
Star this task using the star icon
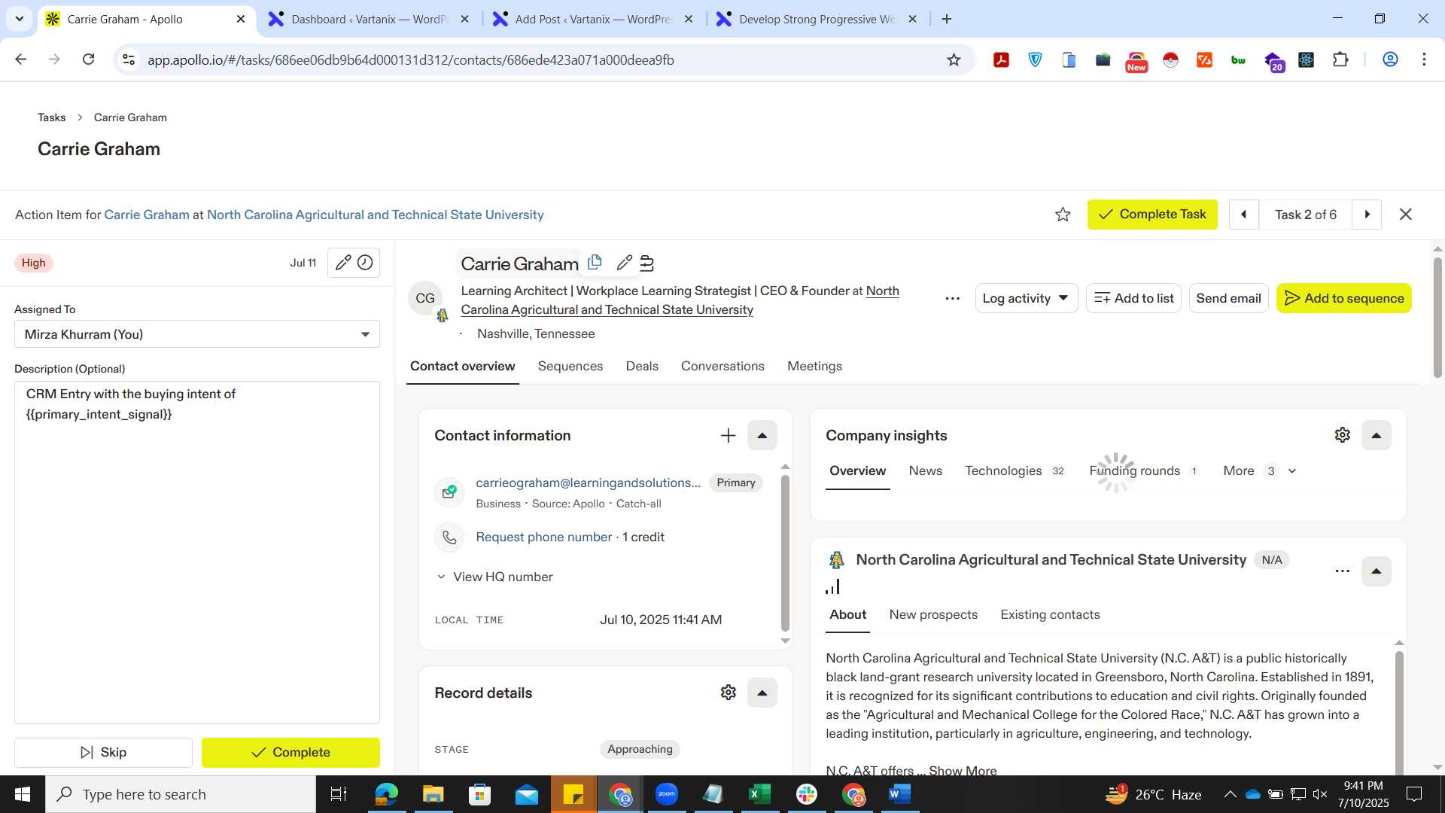click(x=1063, y=215)
